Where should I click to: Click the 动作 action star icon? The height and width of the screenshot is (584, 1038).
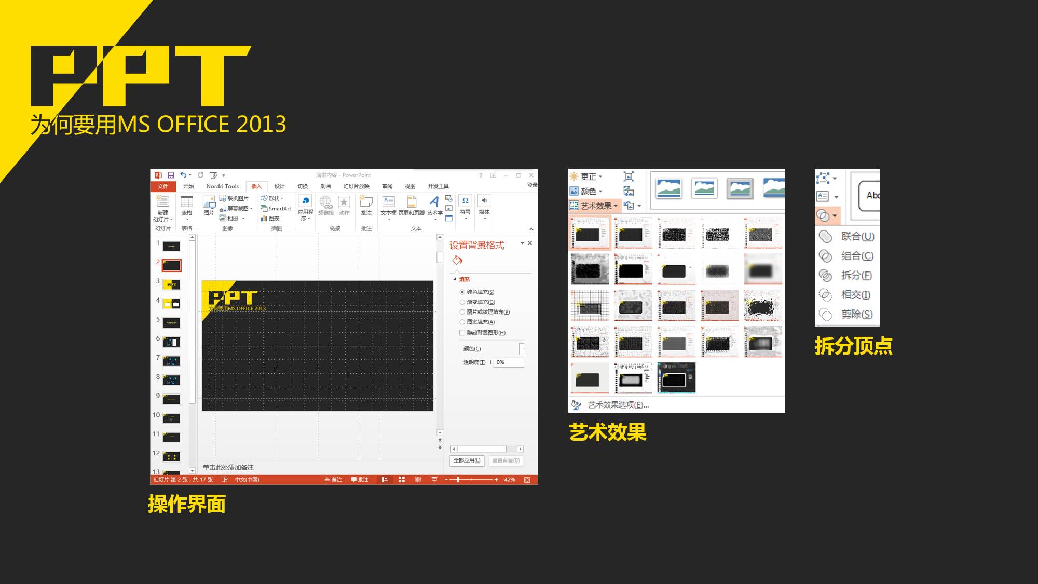click(344, 206)
